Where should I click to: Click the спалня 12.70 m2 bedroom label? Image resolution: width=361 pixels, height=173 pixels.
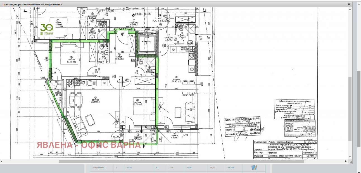pyautogui.click(x=72, y=61)
